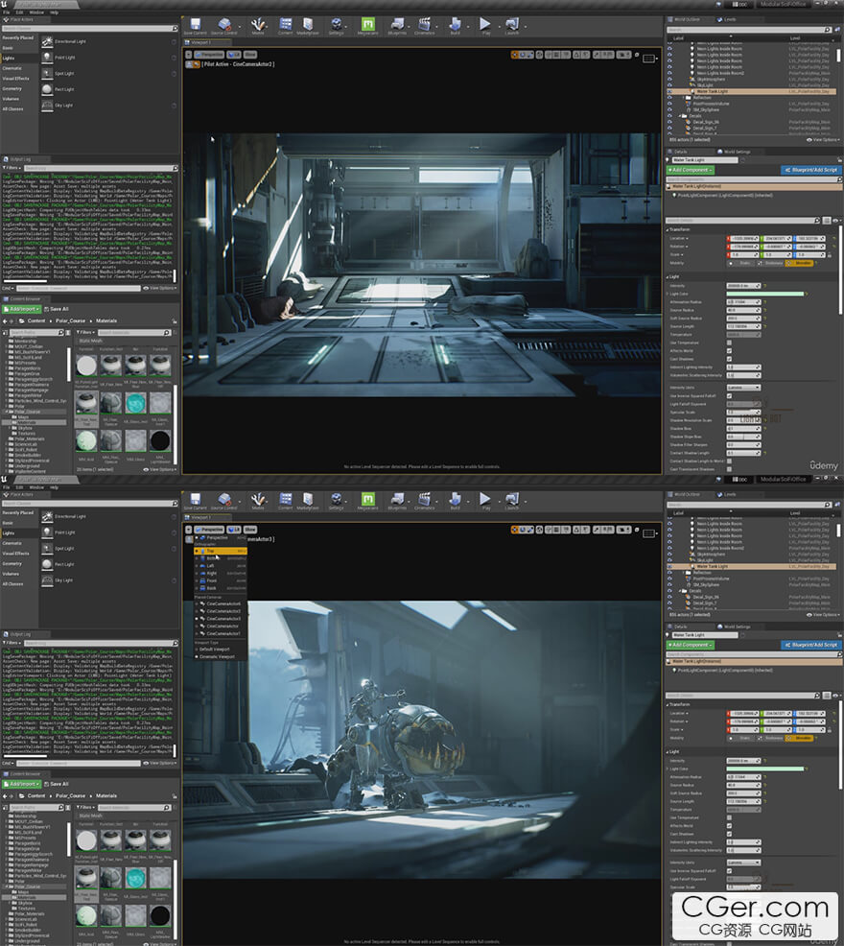
Task: Click the Build icon in the lower editor
Action: 455,500
